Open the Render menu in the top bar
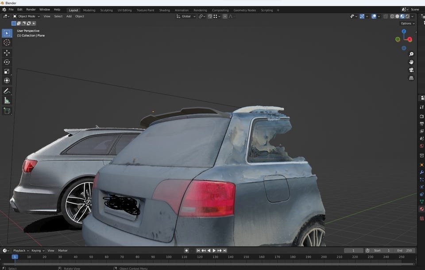 (x=31, y=9)
